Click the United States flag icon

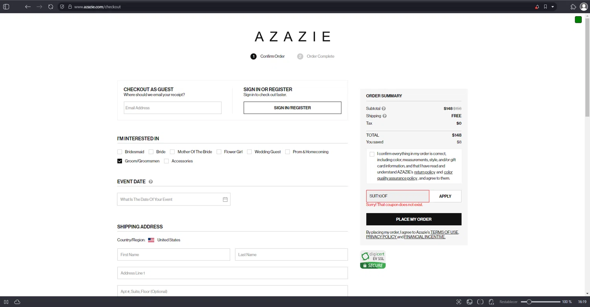151,240
